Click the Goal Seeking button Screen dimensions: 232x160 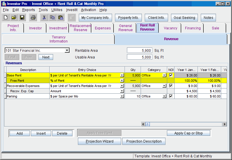point(184,18)
